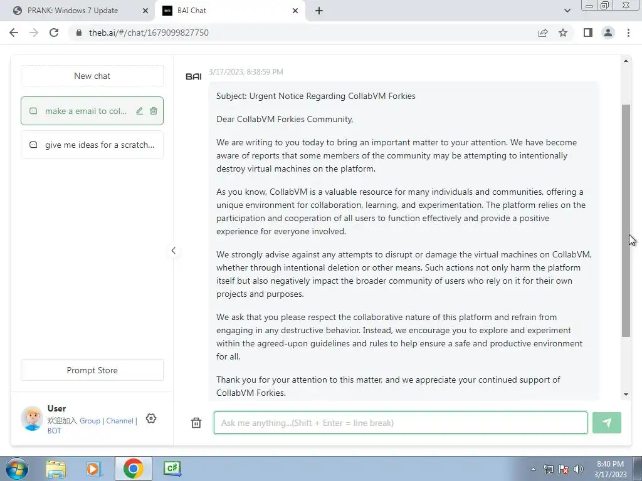Open network tray icon
Viewport: 642px width, 481px height.
[x=548, y=469]
